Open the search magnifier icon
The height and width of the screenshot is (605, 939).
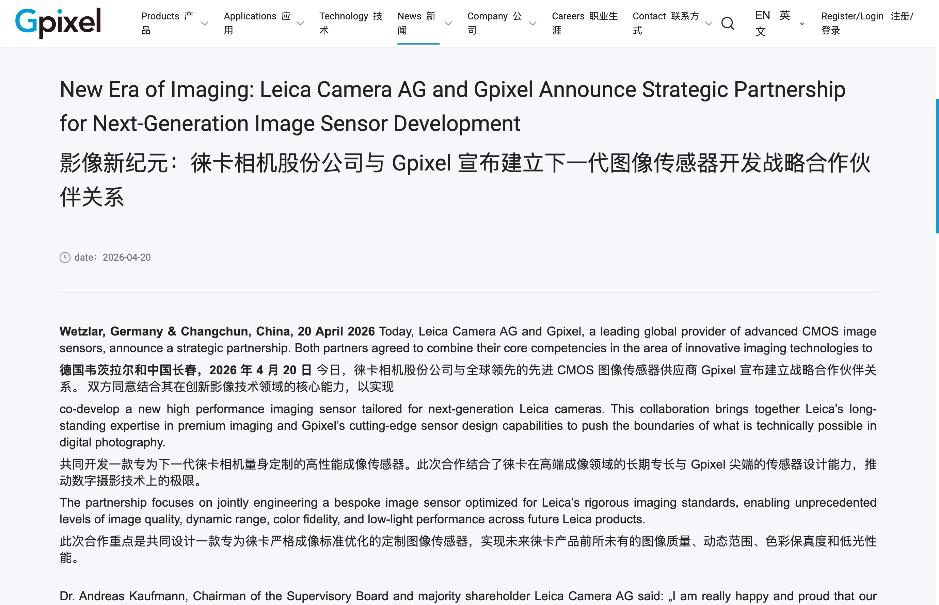(x=728, y=23)
